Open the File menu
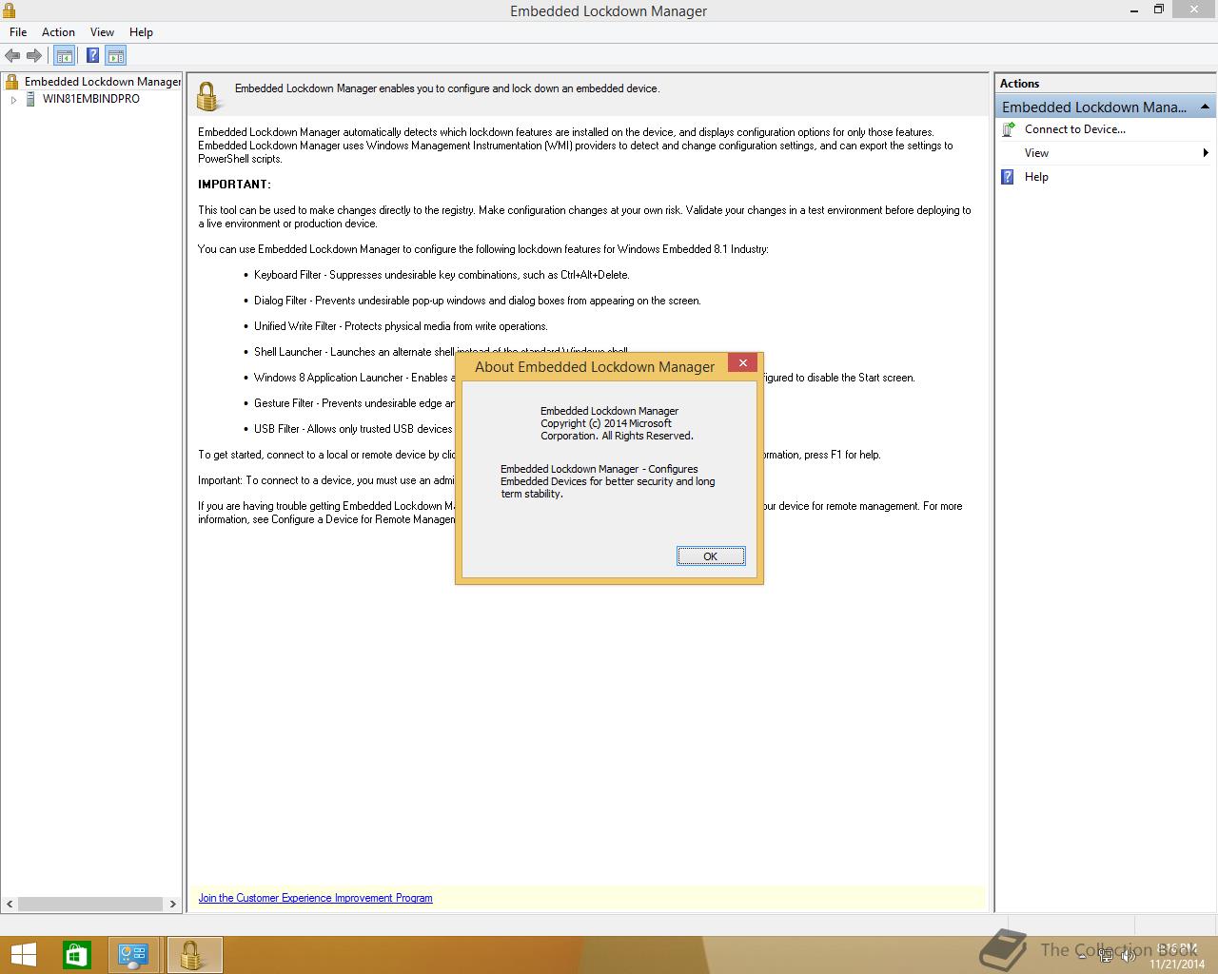 tap(18, 32)
